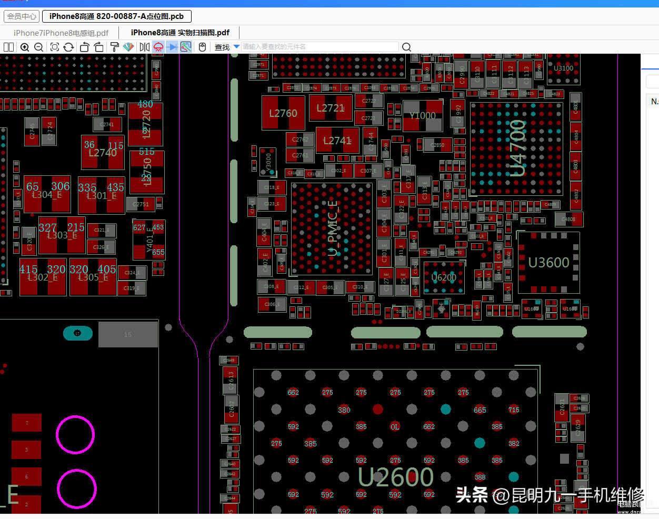659x519 pixels.
Task: Expand the 查找 search type dropdown
Action: coord(236,47)
